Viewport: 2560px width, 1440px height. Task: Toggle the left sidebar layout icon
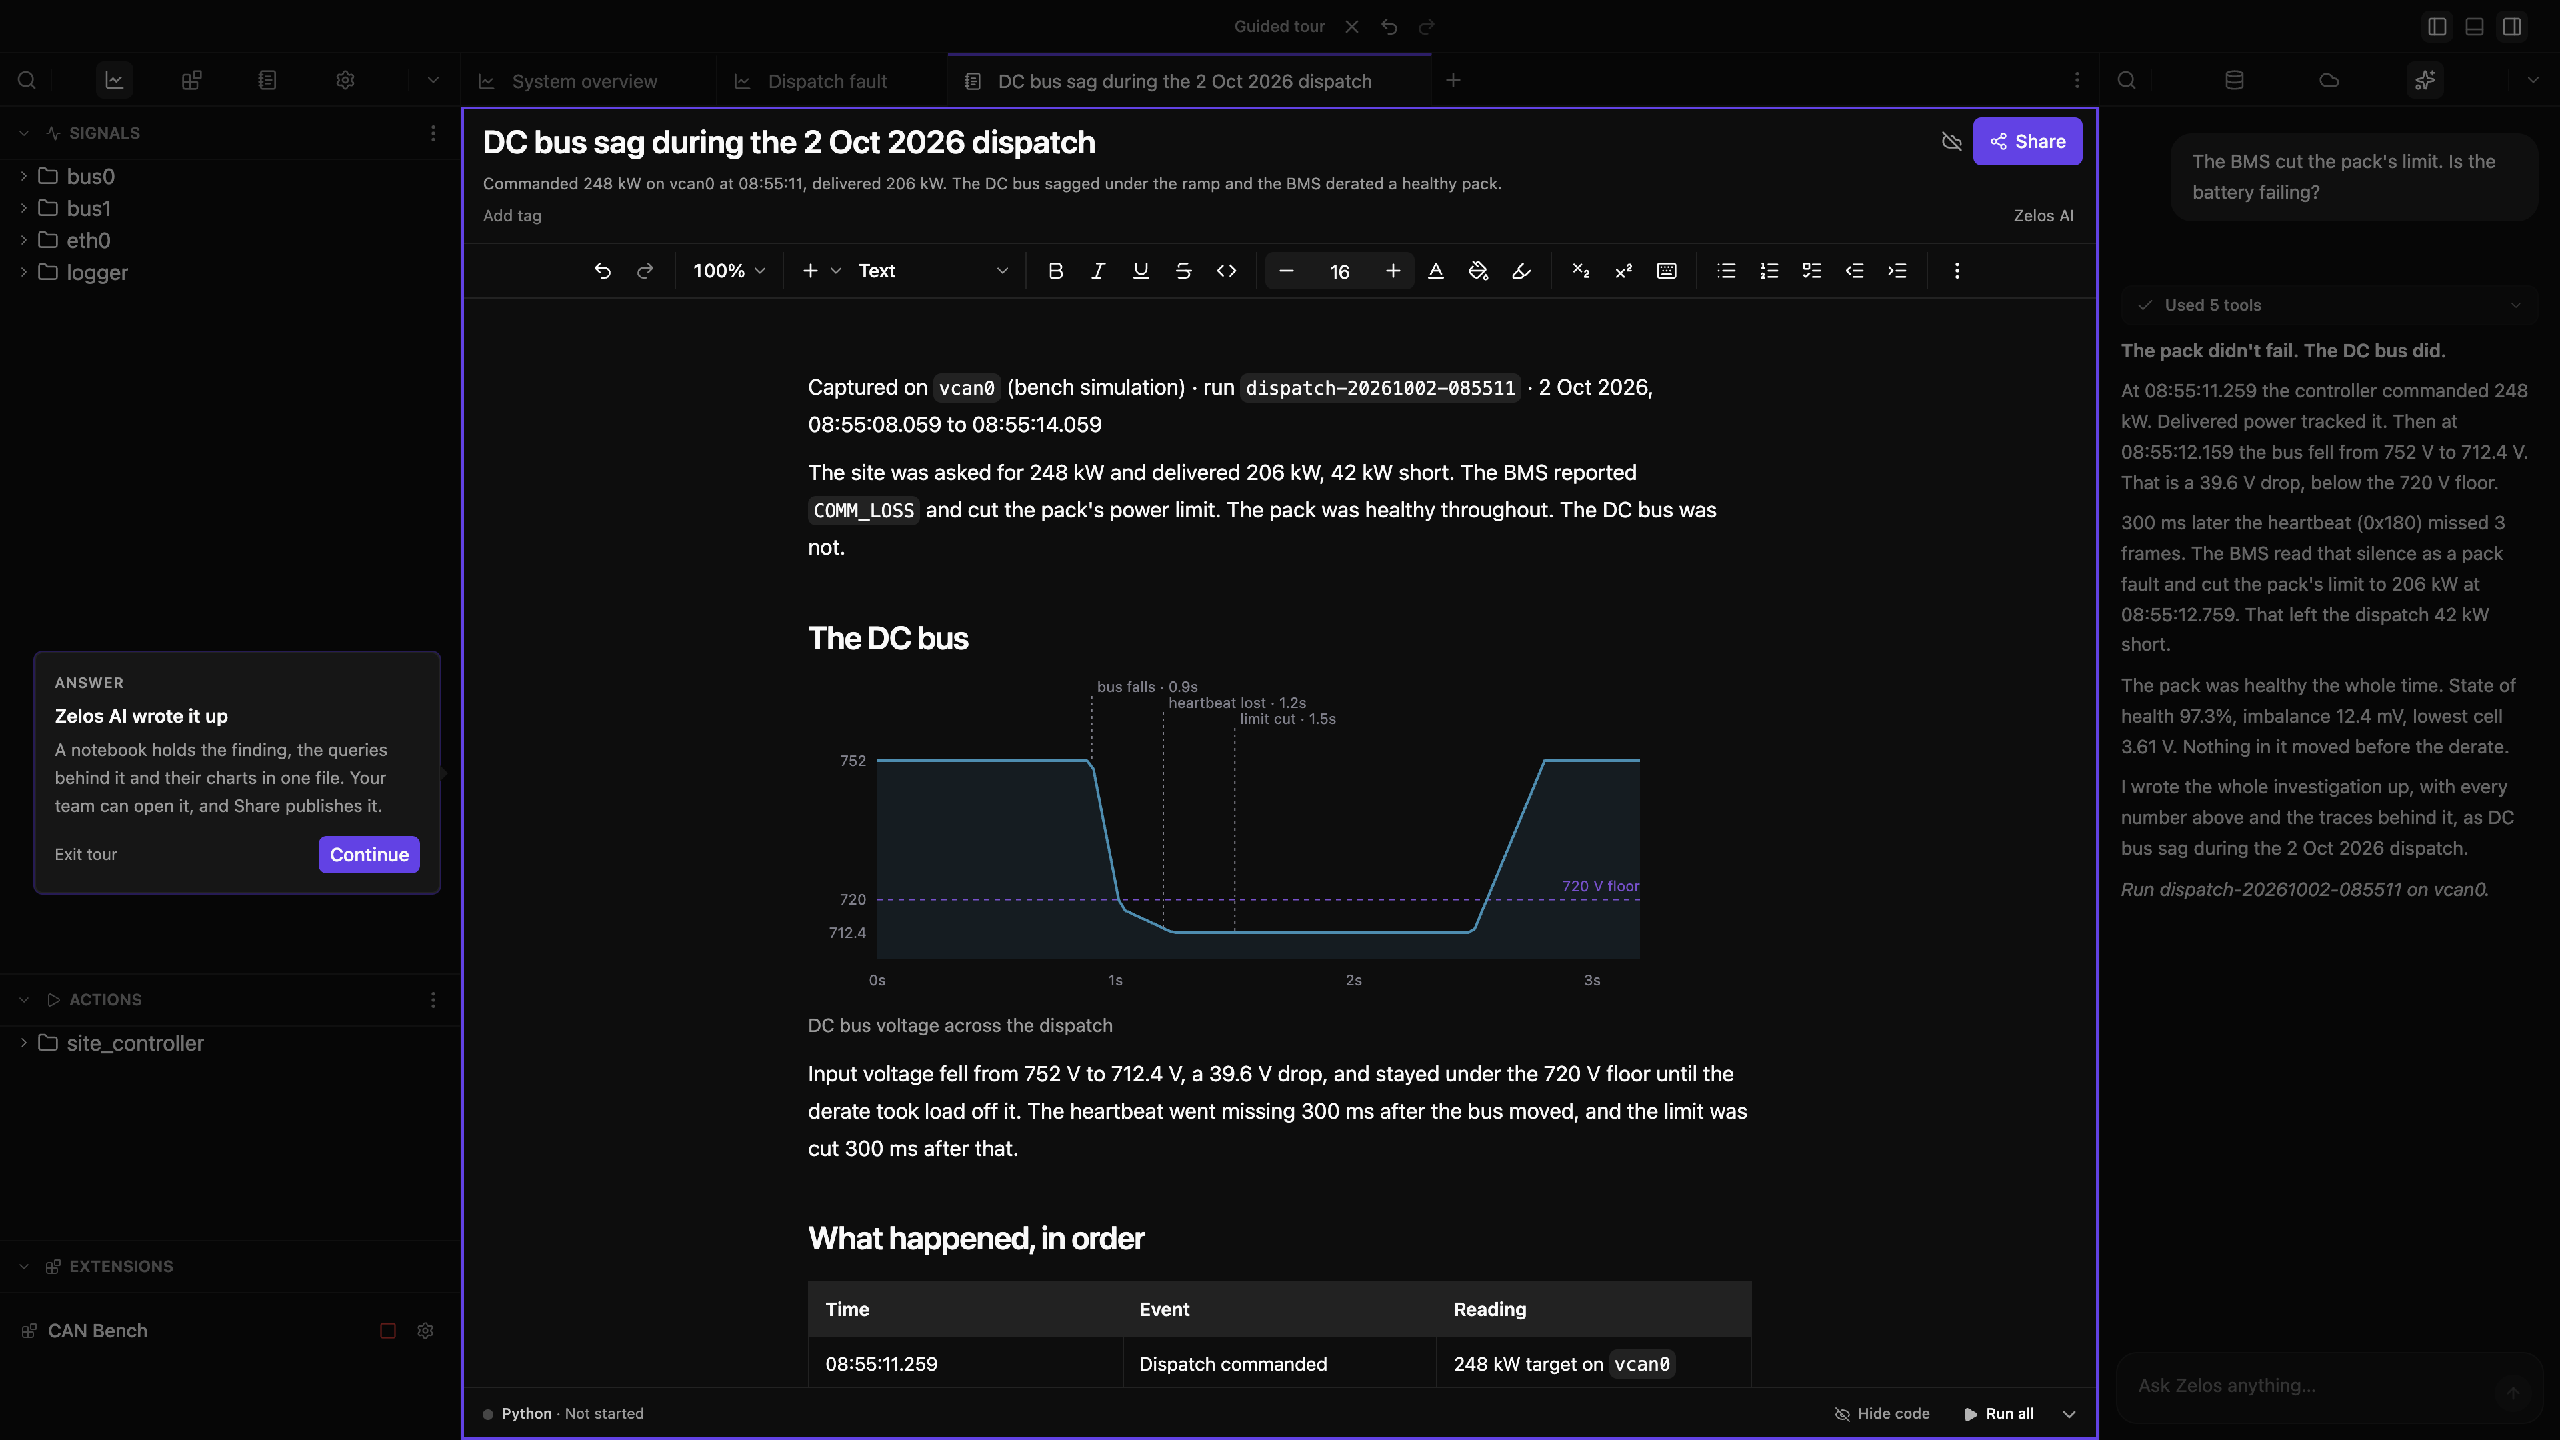(2437, 27)
